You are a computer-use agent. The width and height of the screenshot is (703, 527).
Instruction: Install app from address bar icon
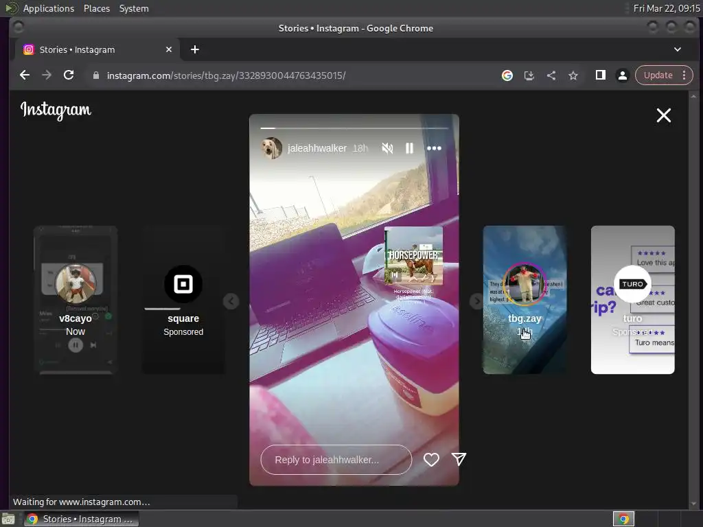529,75
